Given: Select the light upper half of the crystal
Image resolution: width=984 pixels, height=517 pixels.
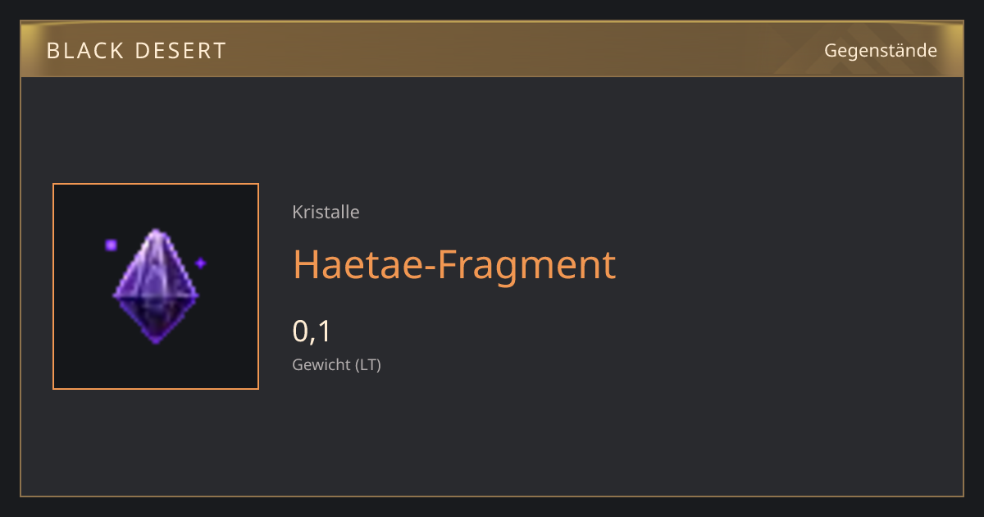Looking at the screenshot, I should coord(155,263).
